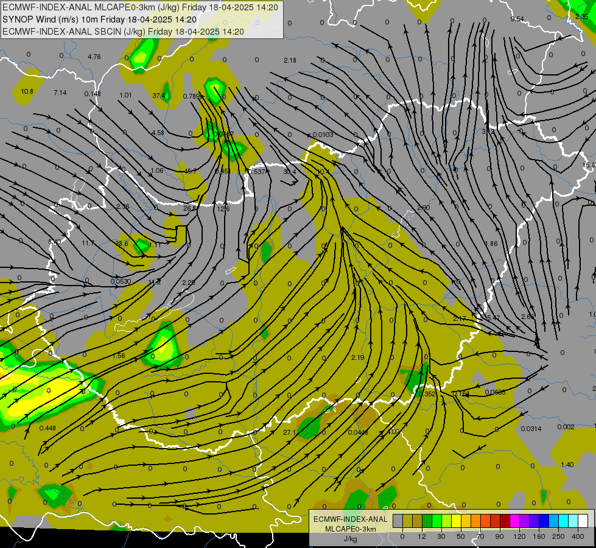
Task: Click the legend scale label 120
Action: 519,536
